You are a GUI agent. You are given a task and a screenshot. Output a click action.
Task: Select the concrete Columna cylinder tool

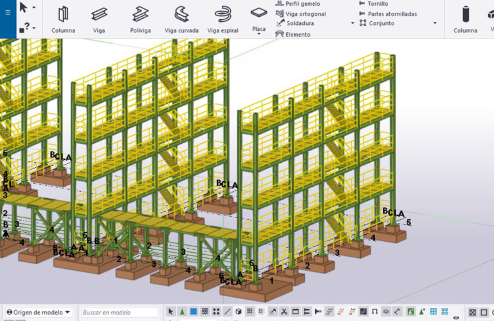tap(465, 19)
